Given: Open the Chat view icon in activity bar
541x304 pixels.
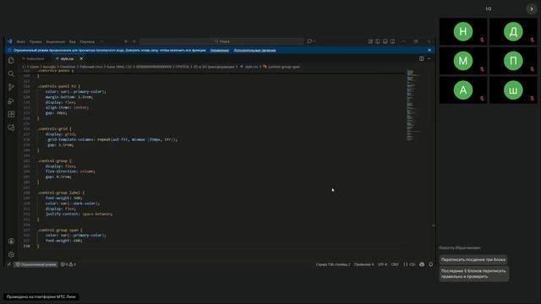Looking at the screenshot, I should [x=11, y=128].
